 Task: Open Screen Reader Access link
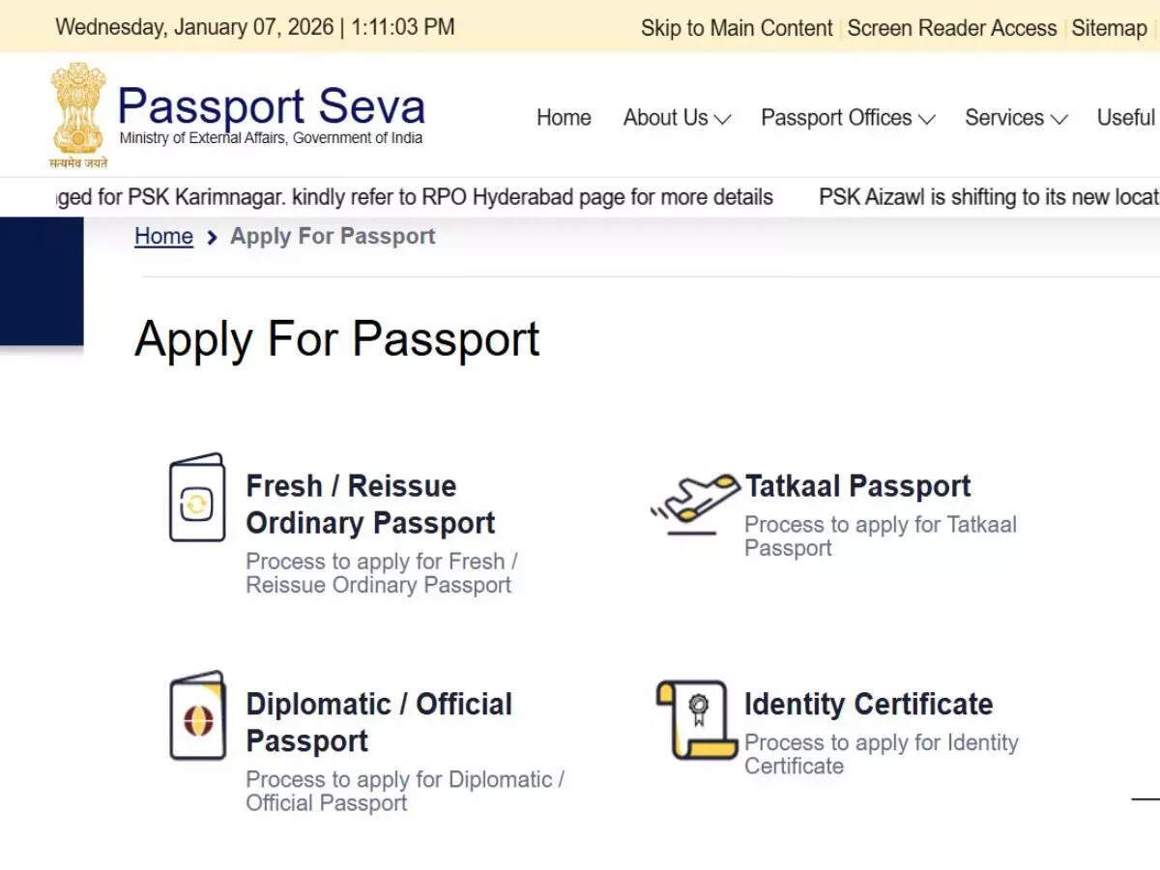click(x=951, y=28)
